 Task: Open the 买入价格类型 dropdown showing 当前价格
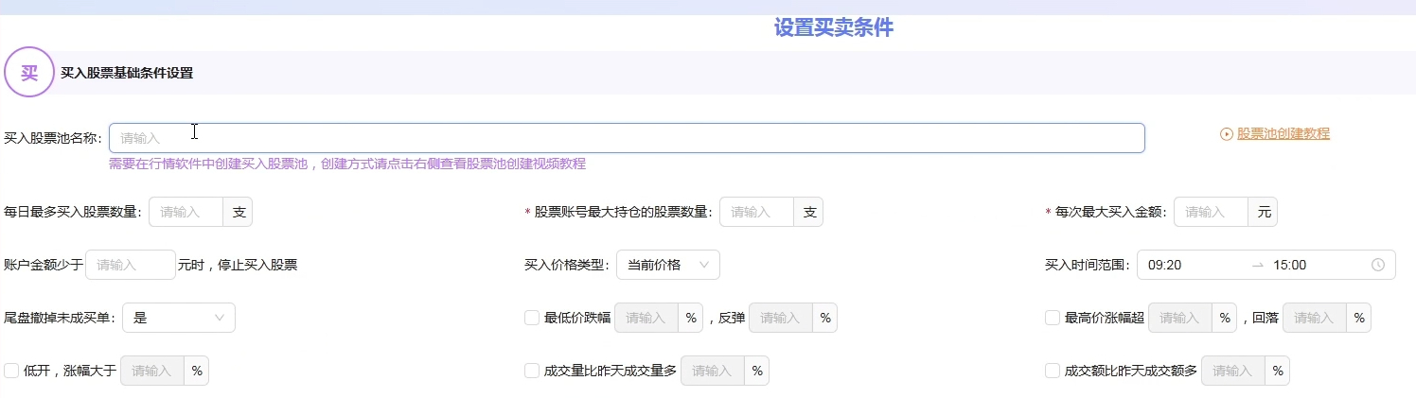point(667,265)
